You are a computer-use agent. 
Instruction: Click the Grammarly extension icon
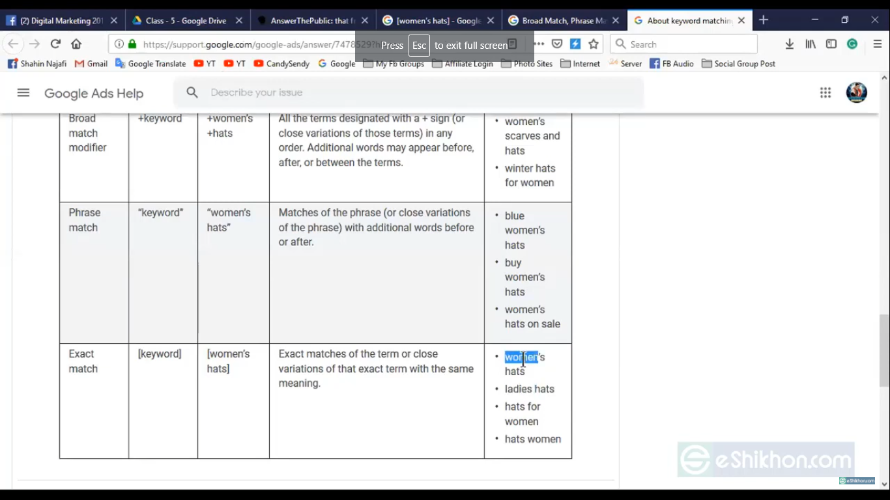click(852, 44)
